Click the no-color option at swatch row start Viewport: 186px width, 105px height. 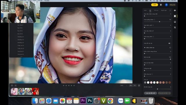tap(145, 82)
